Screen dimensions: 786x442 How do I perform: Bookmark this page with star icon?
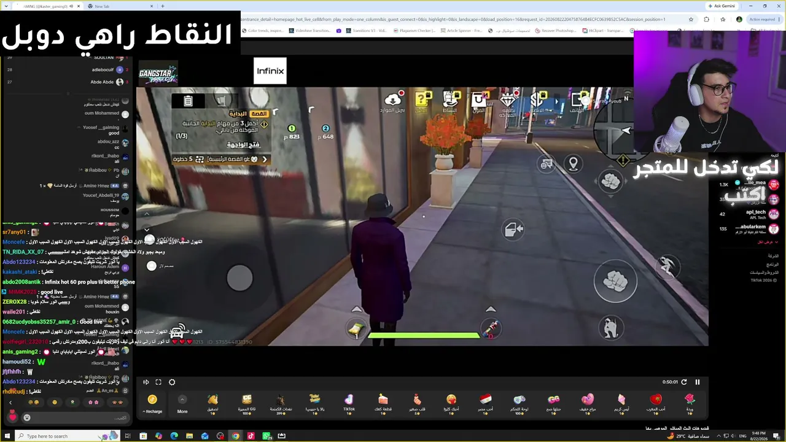pos(691,19)
